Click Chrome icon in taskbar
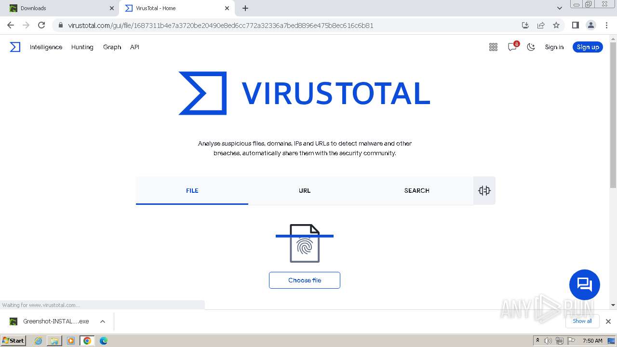617x347 pixels. click(87, 340)
